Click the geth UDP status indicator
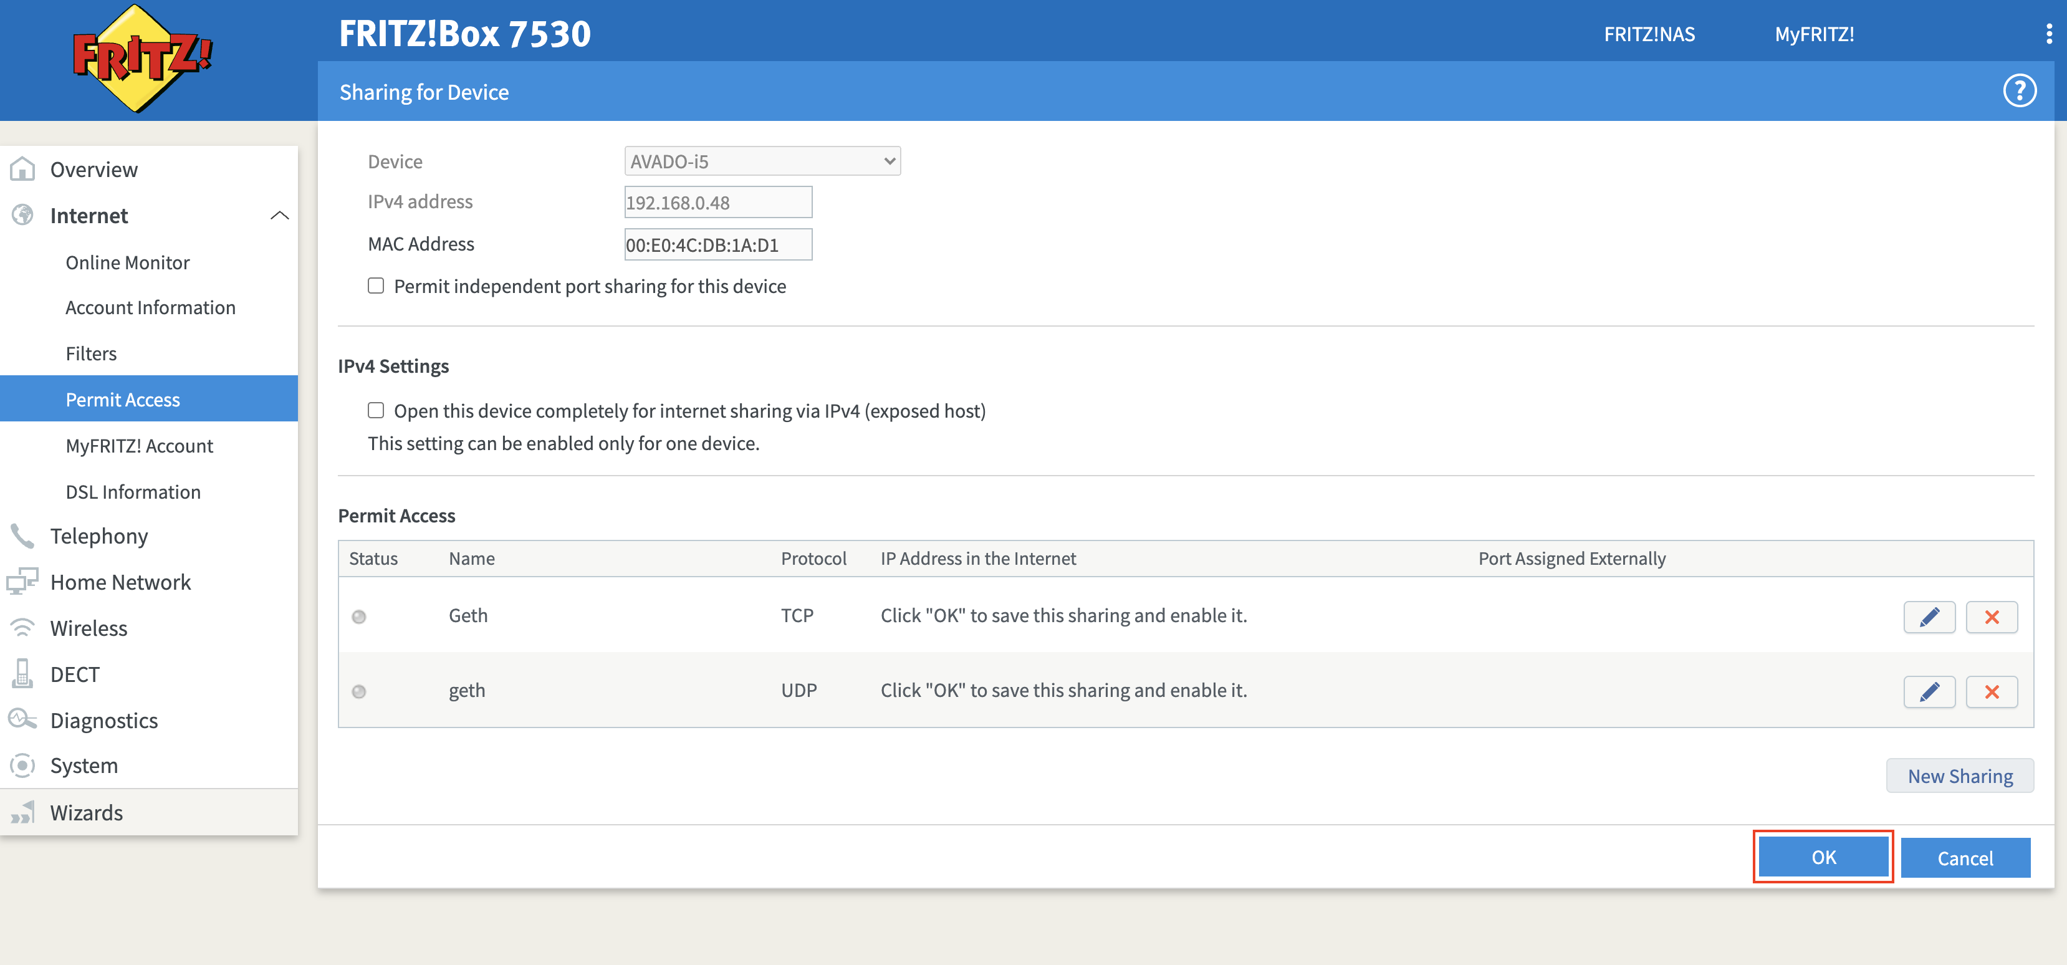Image resolution: width=2067 pixels, height=965 pixels. pyautogui.click(x=358, y=691)
